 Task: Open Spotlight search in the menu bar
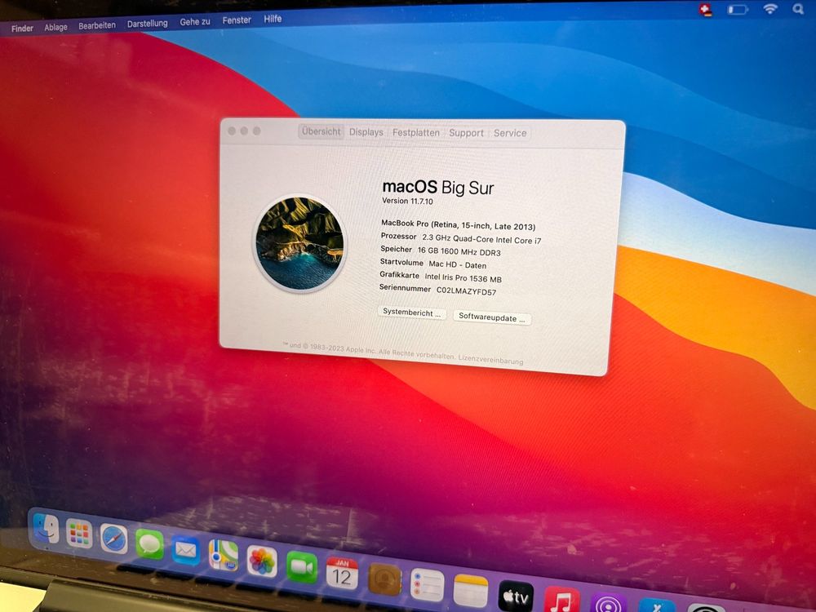coord(798,9)
